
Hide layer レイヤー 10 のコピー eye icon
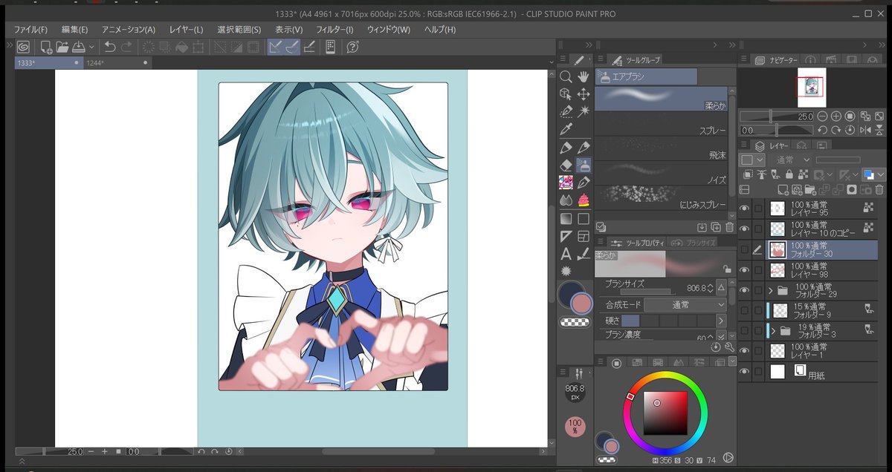[x=745, y=229]
